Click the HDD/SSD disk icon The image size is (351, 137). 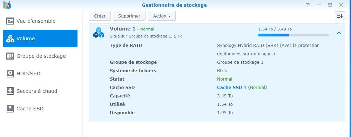click(10, 74)
